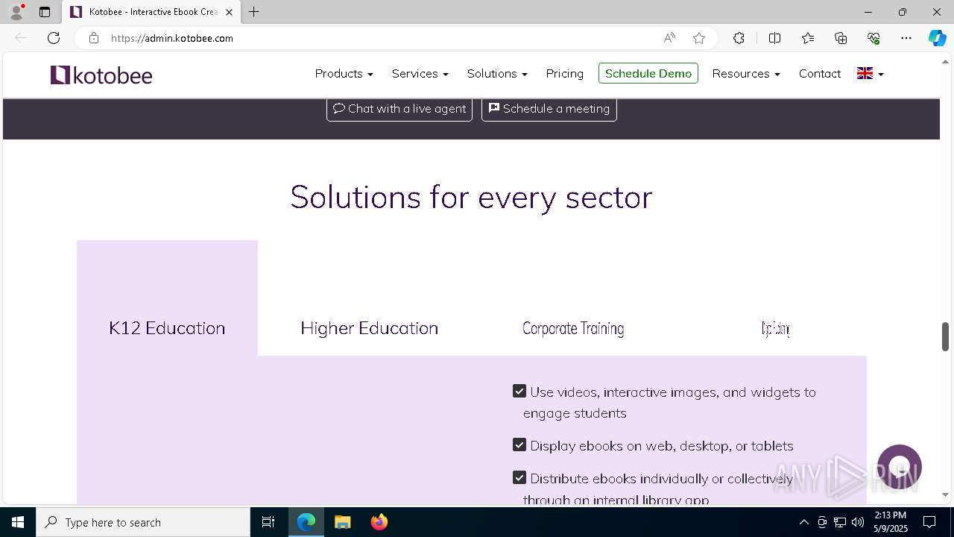Open the Pricing page

pos(564,73)
